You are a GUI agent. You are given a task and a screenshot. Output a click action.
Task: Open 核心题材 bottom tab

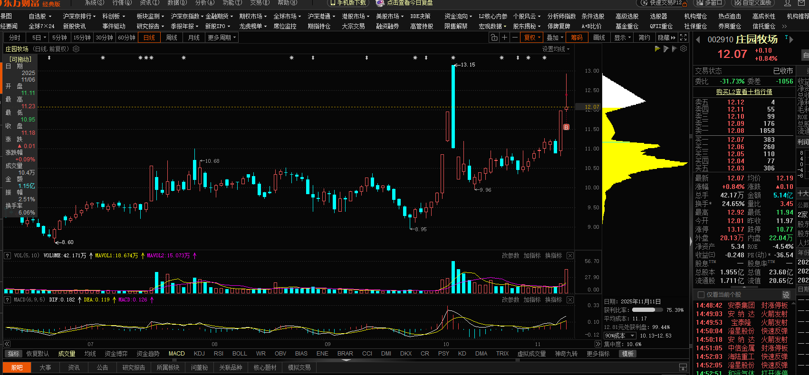click(x=265, y=367)
